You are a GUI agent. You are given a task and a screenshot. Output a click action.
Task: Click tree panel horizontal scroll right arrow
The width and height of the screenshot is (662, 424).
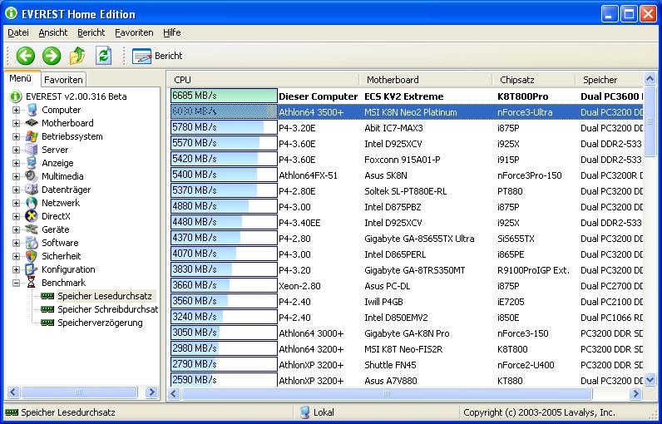point(151,392)
